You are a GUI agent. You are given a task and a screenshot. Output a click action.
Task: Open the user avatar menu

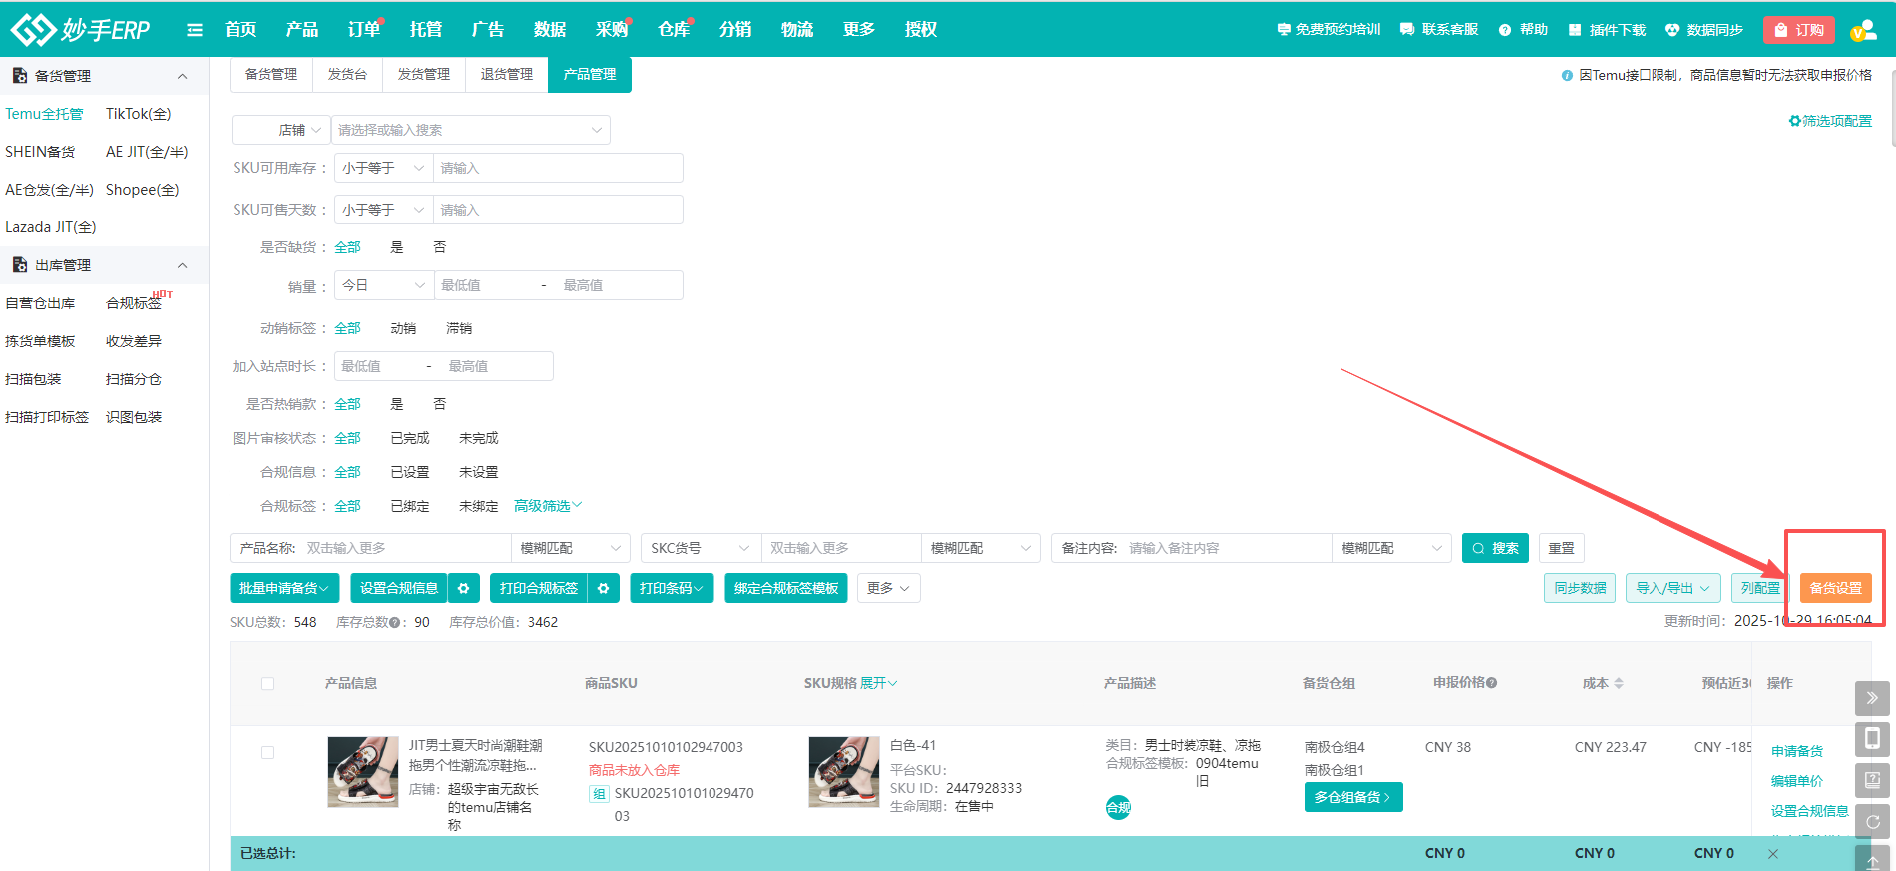click(1863, 30)
